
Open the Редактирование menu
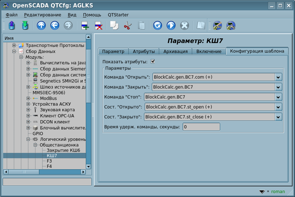[x=43, y=15]
